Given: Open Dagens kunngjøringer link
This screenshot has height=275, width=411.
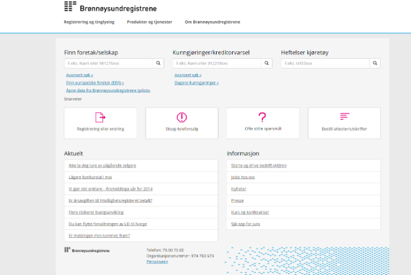Looking at the screenshot, I should pos(197,83).
